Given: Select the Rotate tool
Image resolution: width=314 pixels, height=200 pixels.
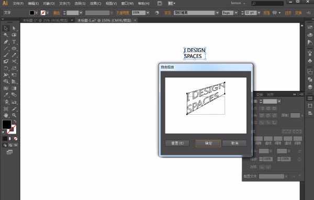Looking at the screenshot, I should [6, 69].
